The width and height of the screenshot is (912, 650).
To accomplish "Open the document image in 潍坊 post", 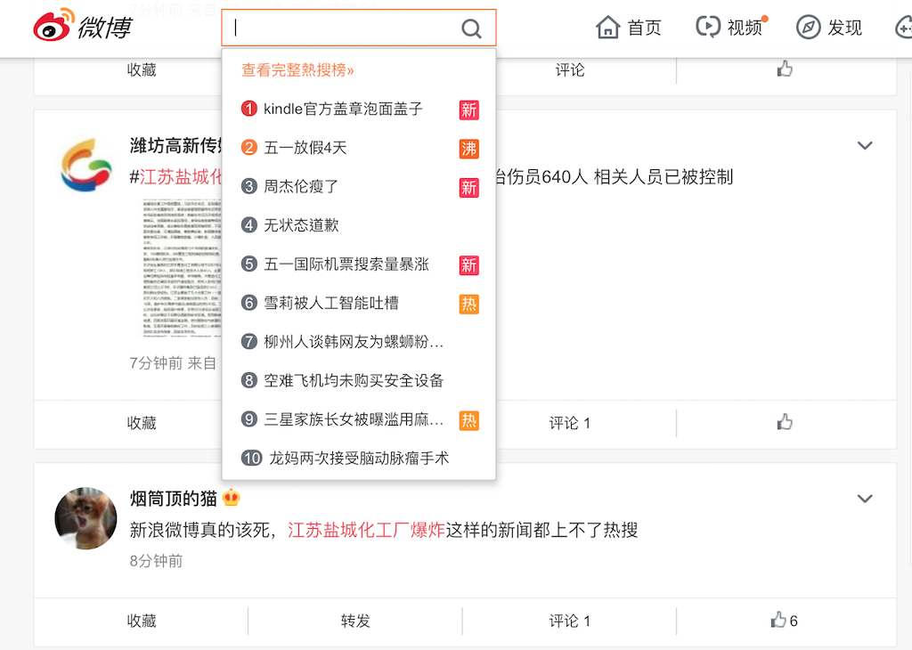I will tap(182, 267).
